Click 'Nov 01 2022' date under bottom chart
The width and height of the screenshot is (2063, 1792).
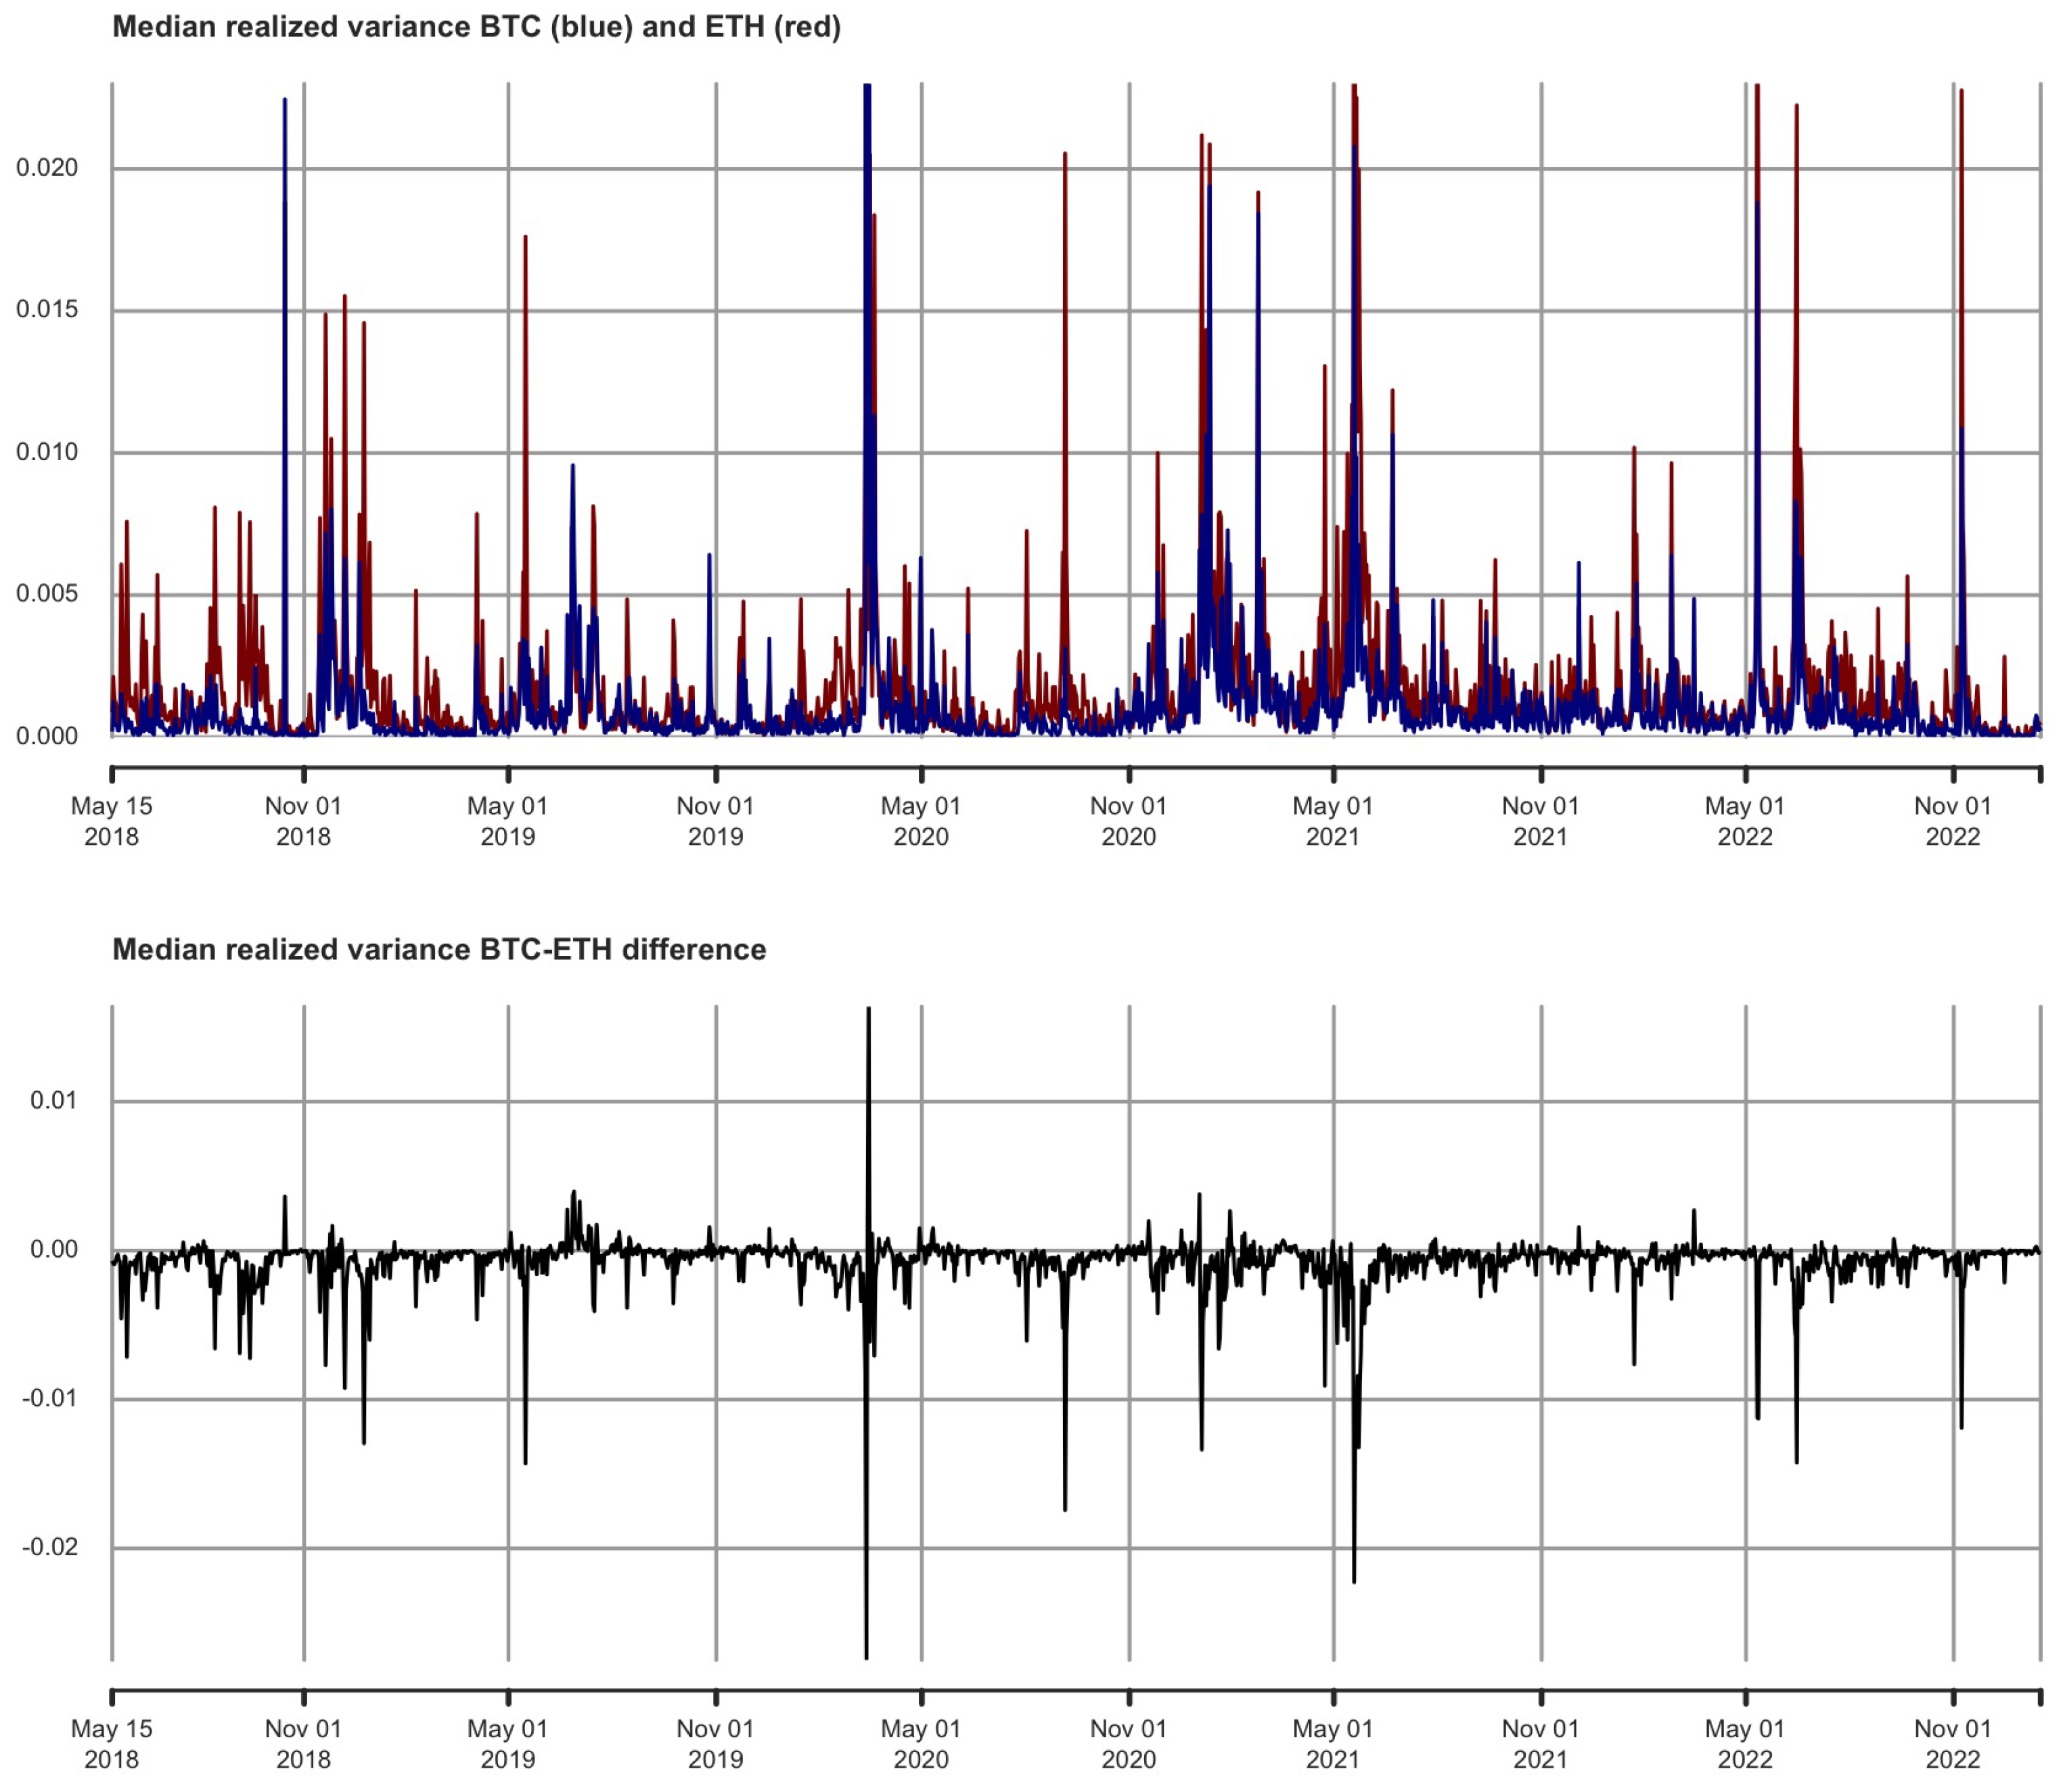pos(1952,1743)
